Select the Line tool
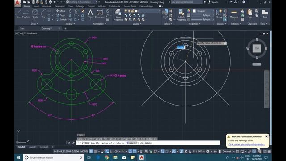The height and width of the screenshot is (161, 286). pyautogui.click(x=18, y=14)
